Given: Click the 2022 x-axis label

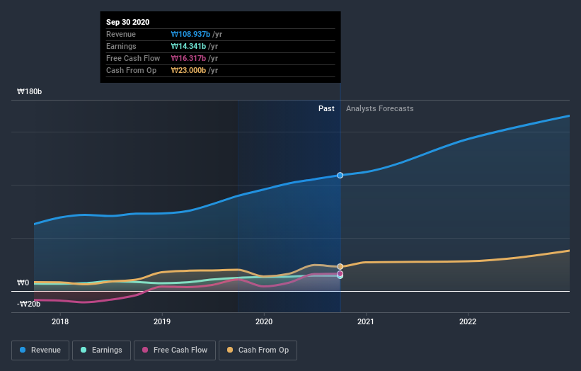Looking at the screenshot, I should [468, 321].
